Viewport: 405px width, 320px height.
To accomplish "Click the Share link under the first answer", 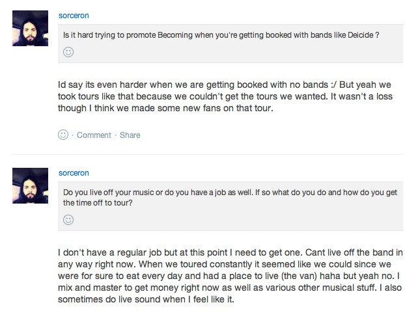I will (x=130, y=135).
